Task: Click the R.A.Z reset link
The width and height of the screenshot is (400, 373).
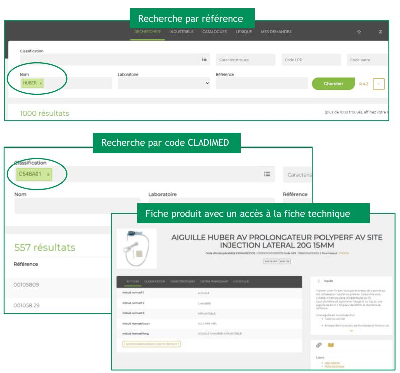Action: [x=364, y=84]
